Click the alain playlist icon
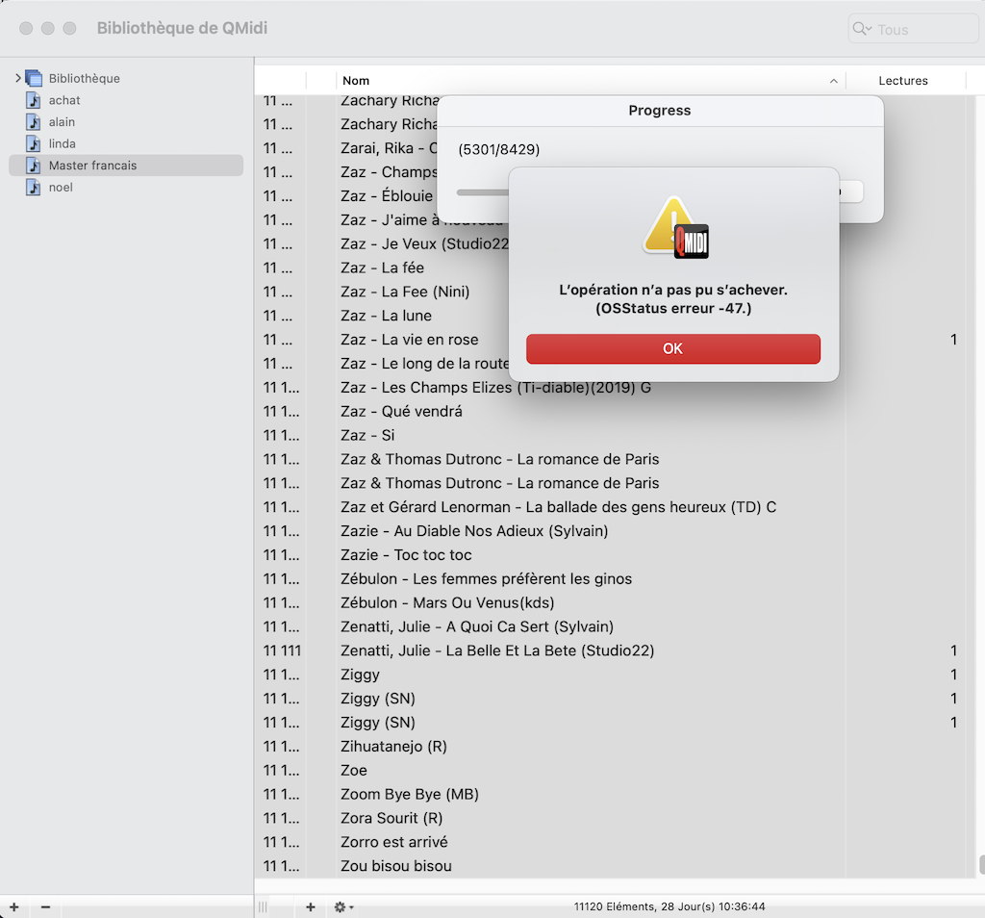The image size is (985, 918). 34,122
